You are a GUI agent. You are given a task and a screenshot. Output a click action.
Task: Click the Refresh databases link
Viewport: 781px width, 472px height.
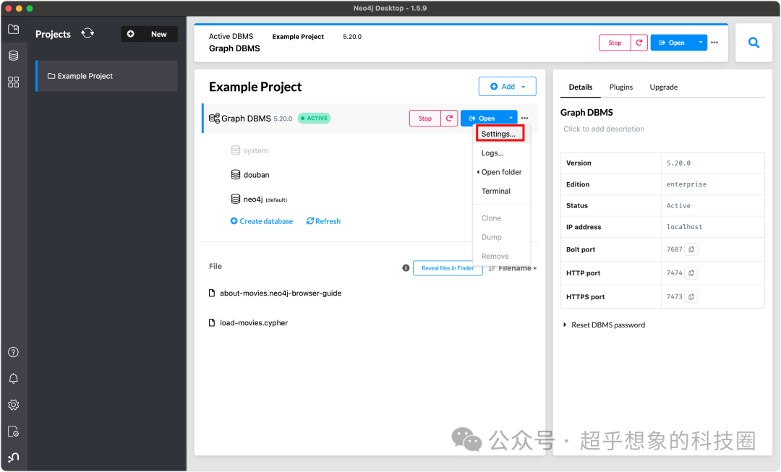[x=324, y=222]
